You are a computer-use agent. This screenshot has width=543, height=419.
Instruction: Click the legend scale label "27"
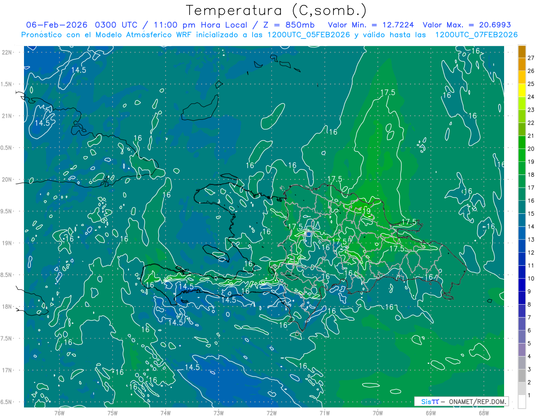(x=531, y=58)
